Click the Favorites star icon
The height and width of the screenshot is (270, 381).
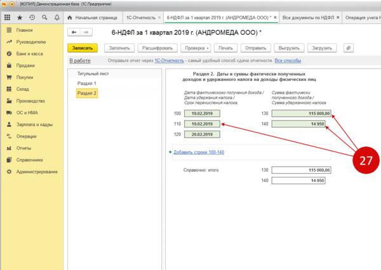click(x=20, y=17)
